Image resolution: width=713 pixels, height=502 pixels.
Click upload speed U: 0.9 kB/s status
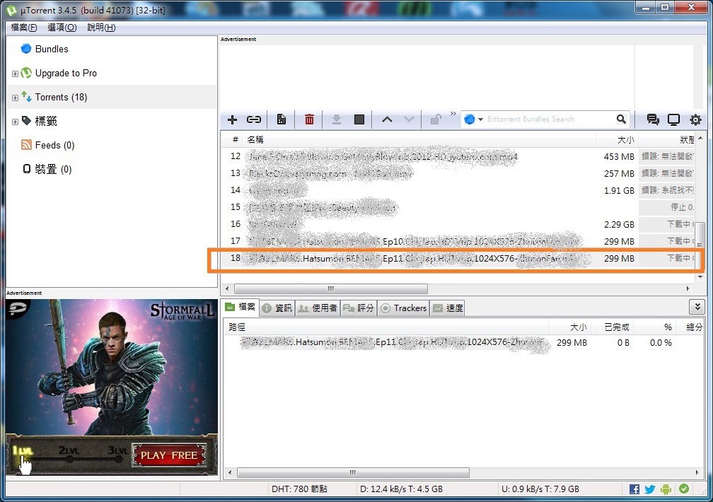click(x=540, y=489)
